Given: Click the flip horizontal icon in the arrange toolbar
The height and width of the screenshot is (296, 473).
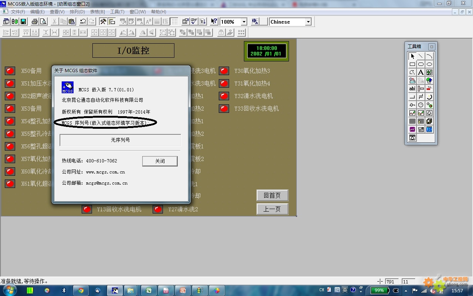Looking at the screenshot, I should click(x=143, y=33).
